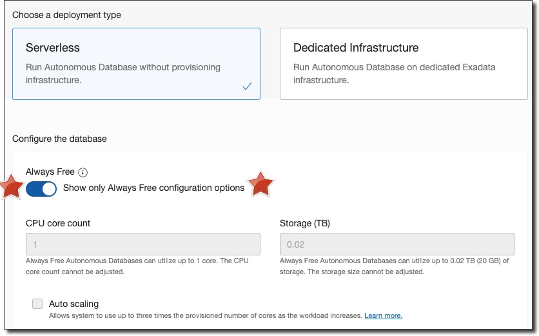
Task: Enable the Auto scaling checkbox
Action: point(37,304)
